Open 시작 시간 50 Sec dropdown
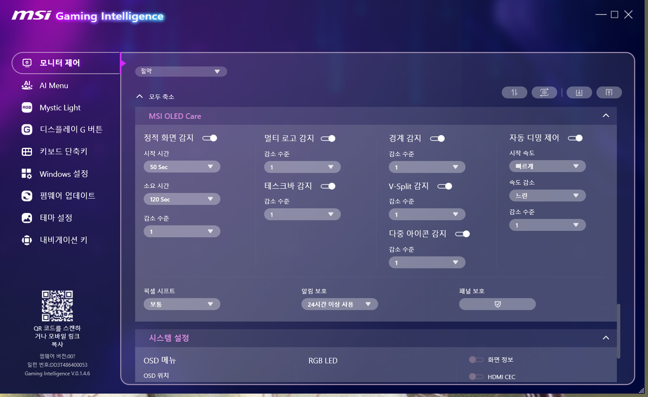The height and width of the screenshot is (397, 648). click(182, 167)
